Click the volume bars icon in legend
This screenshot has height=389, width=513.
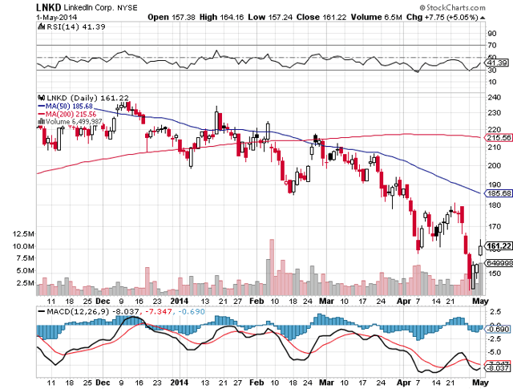pyautogui.click(x=41, y=121)
